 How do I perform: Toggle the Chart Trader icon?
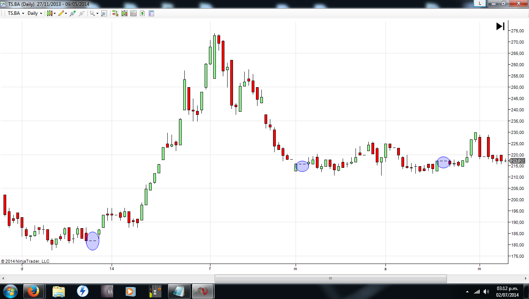coord(115,13)
